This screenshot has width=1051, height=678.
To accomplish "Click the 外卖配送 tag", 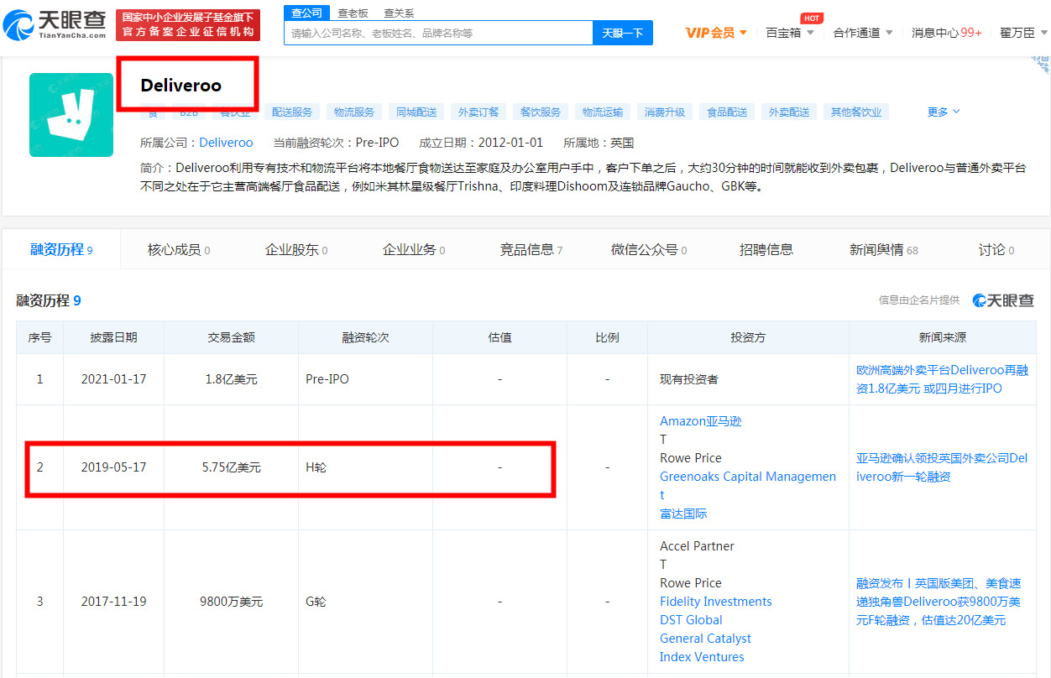I will [x=789, y=112].
